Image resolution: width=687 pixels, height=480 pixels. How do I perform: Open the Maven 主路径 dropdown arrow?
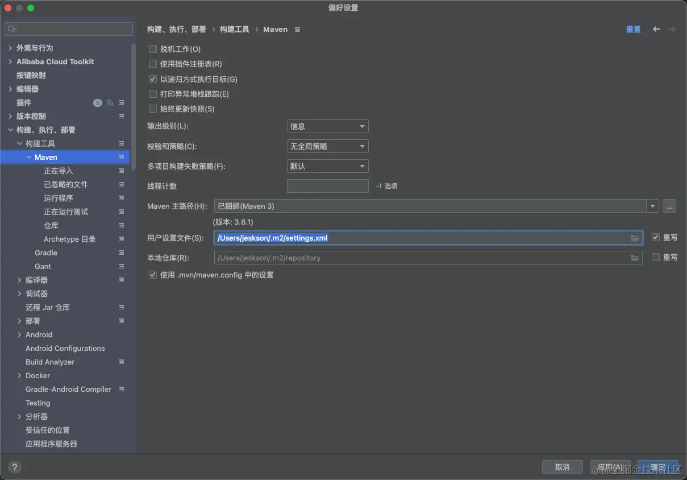click(652, 206)
